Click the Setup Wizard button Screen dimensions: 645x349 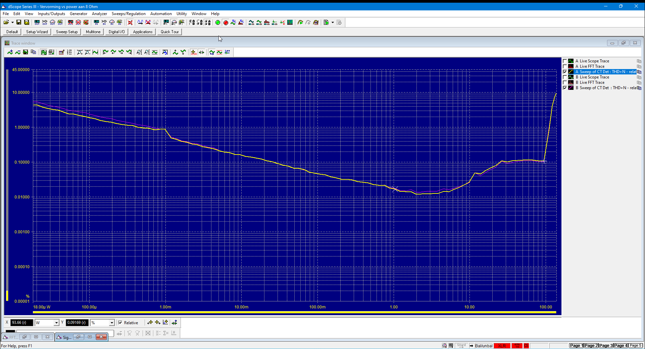point(37,32)
